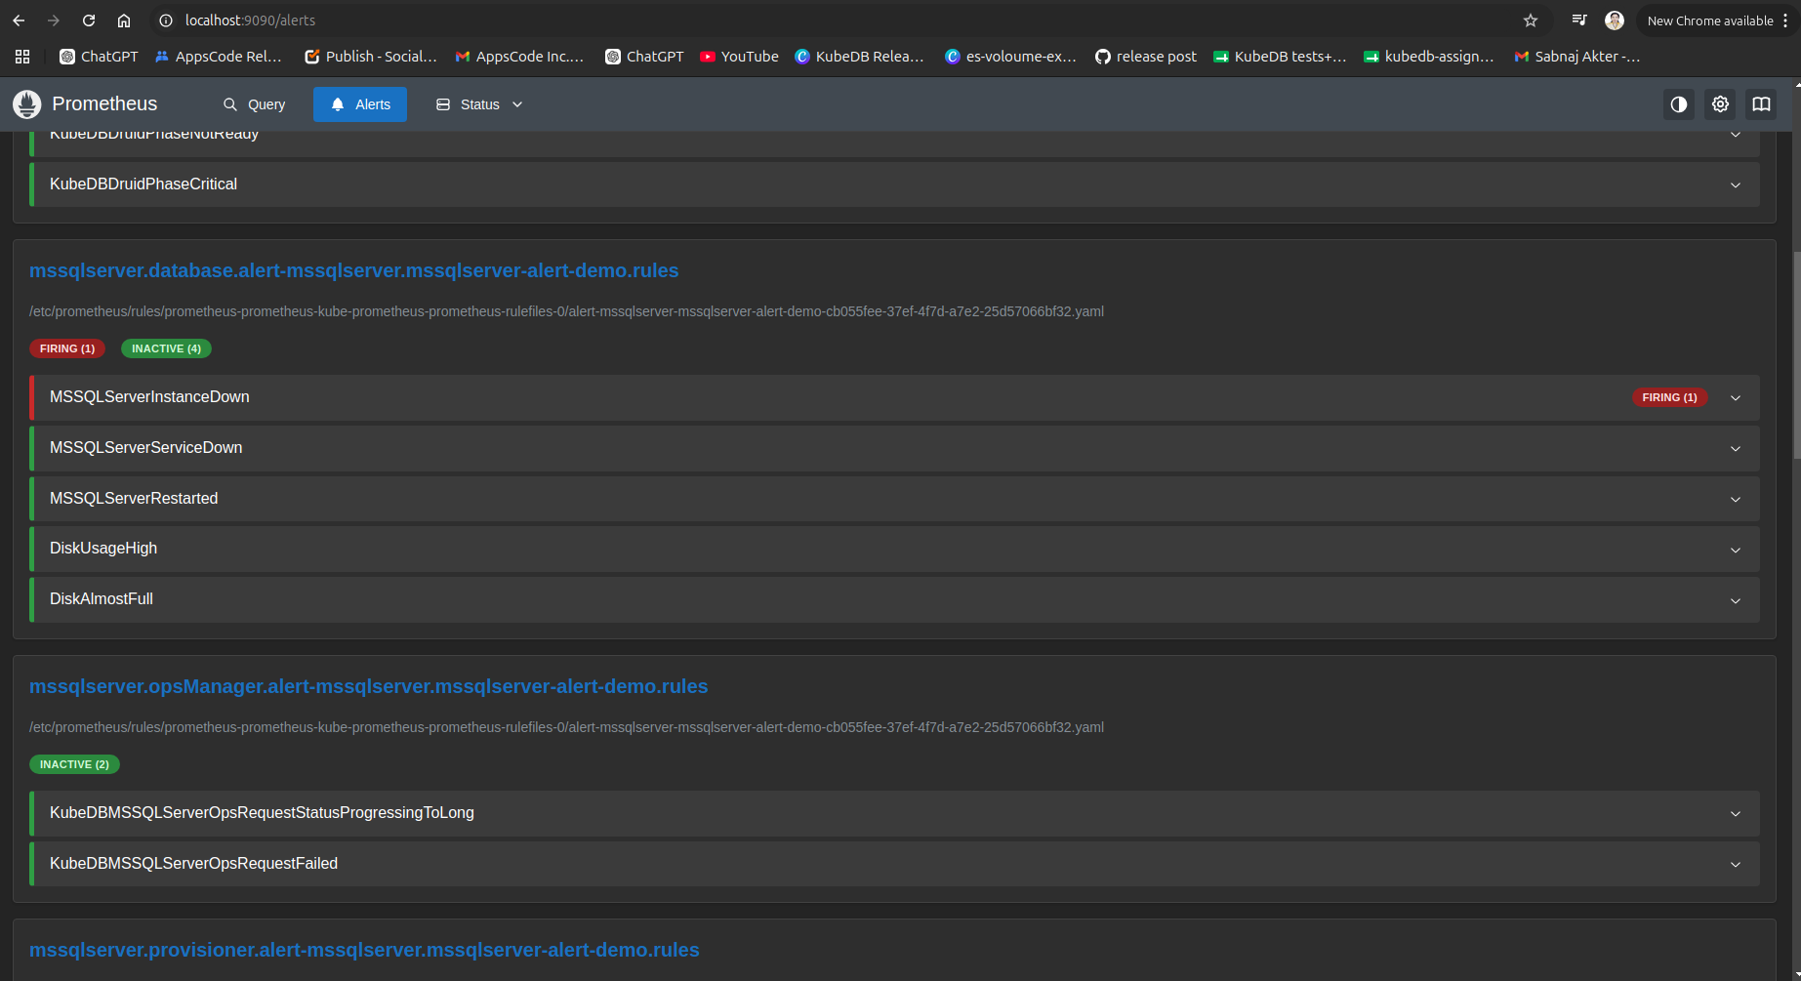Open the apps grid in bookmarks bar
Viewport: 1801px width, 981px height.
pos(22,57)
